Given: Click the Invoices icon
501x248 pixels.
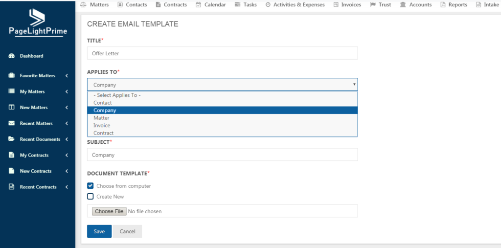Looking at the screenshot, I should click(x=336, y=5).
